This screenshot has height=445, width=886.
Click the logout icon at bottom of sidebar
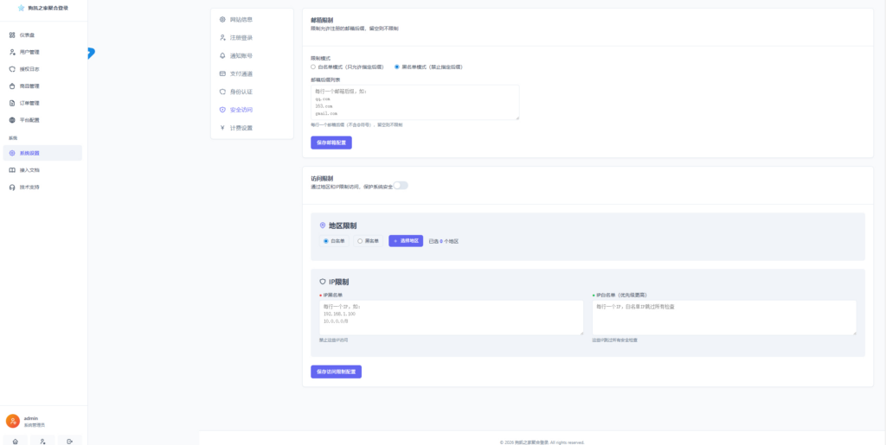click(69, 441)
